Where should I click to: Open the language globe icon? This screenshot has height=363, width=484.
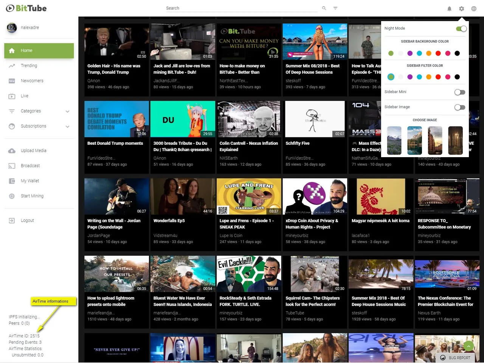click(x=474, y=8)
